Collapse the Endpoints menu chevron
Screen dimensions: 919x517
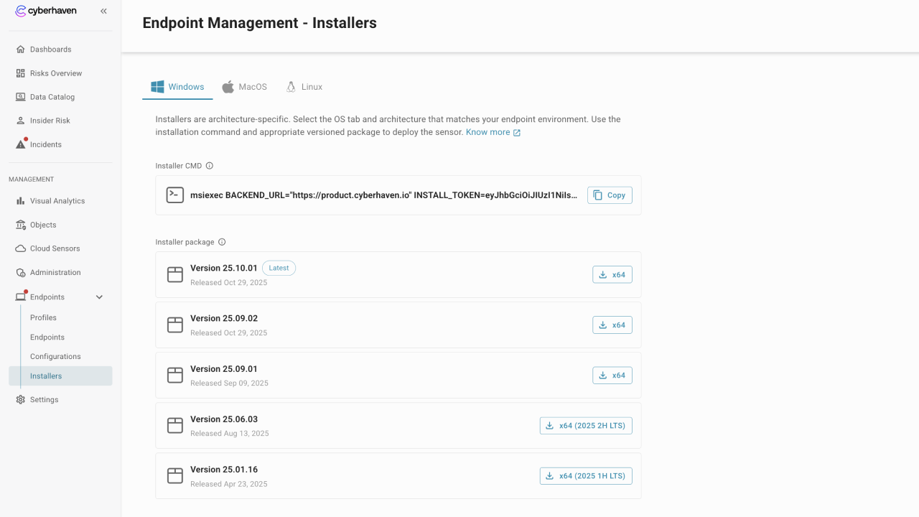pos(100,297)
